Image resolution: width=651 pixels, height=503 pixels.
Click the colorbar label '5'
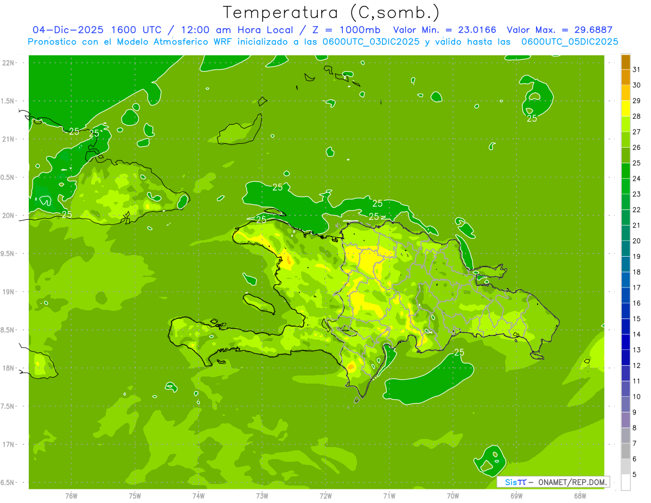pos(635,474)
